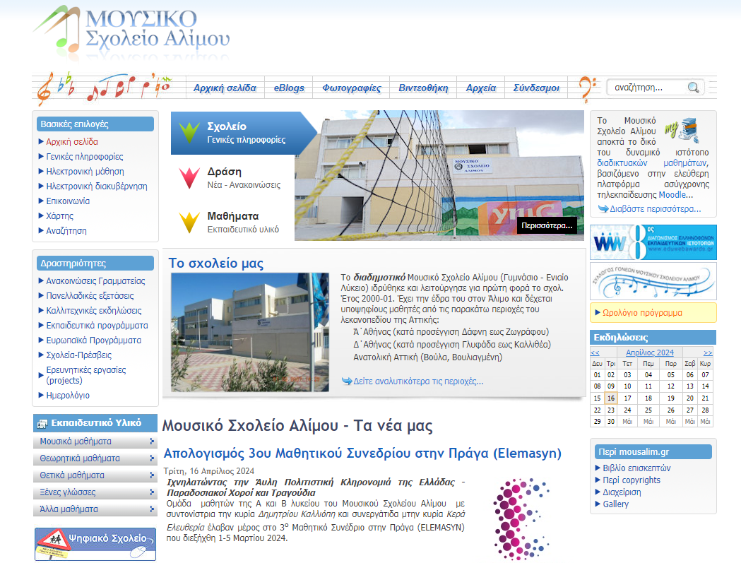
Task: Expand the Άλλα μαθήματα submenu
Action: [x=152, y=509]
